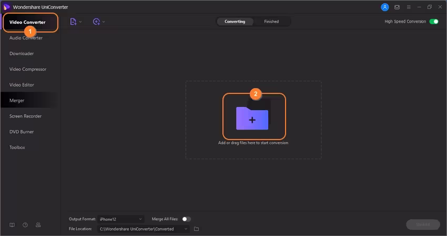
Task: Open the mail messages icon
Action: click(397, 7)
